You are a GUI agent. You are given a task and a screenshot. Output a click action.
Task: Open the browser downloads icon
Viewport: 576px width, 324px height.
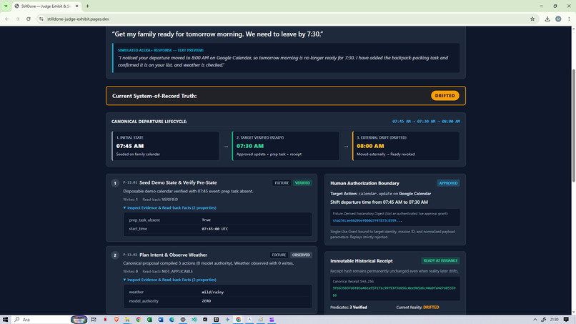547,19
